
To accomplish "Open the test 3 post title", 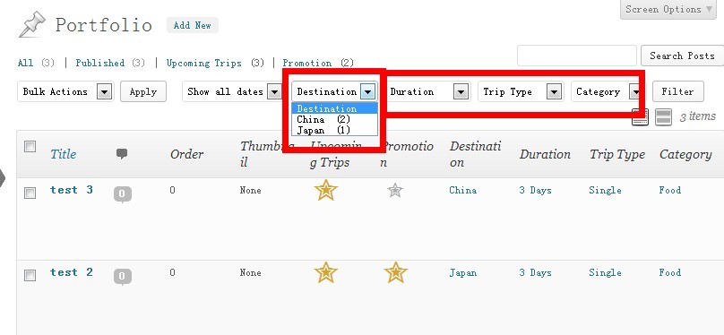I will coord(72,190).
